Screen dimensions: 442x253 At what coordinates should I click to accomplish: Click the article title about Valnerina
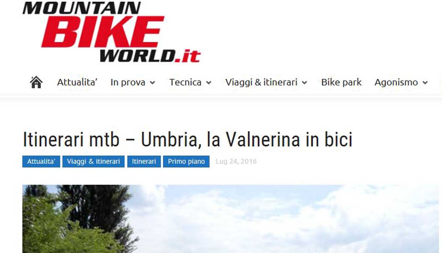188,139
